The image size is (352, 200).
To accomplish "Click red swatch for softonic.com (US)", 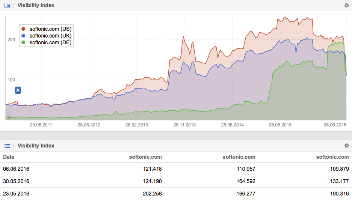I will (x=23, y=29).
